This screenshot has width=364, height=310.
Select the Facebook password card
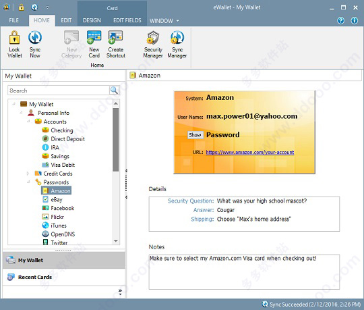[58, 208]
